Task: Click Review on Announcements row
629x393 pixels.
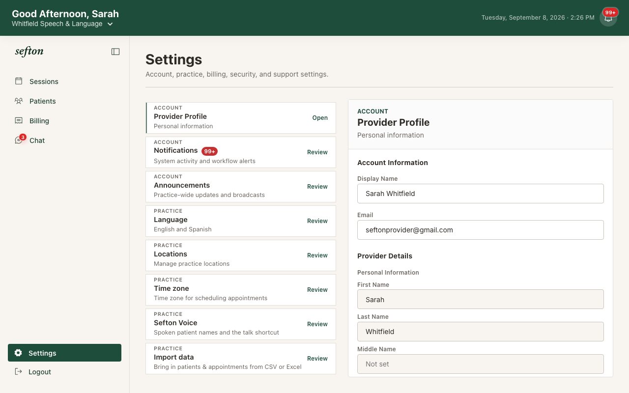Action: [317, 187]
